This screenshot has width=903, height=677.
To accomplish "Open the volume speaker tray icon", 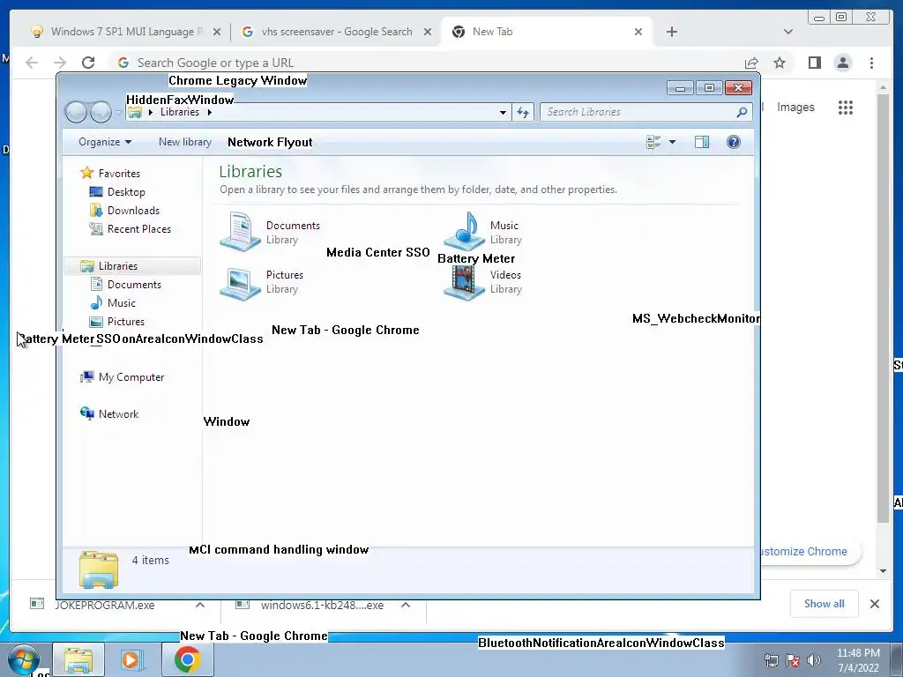I will [813, 660].
